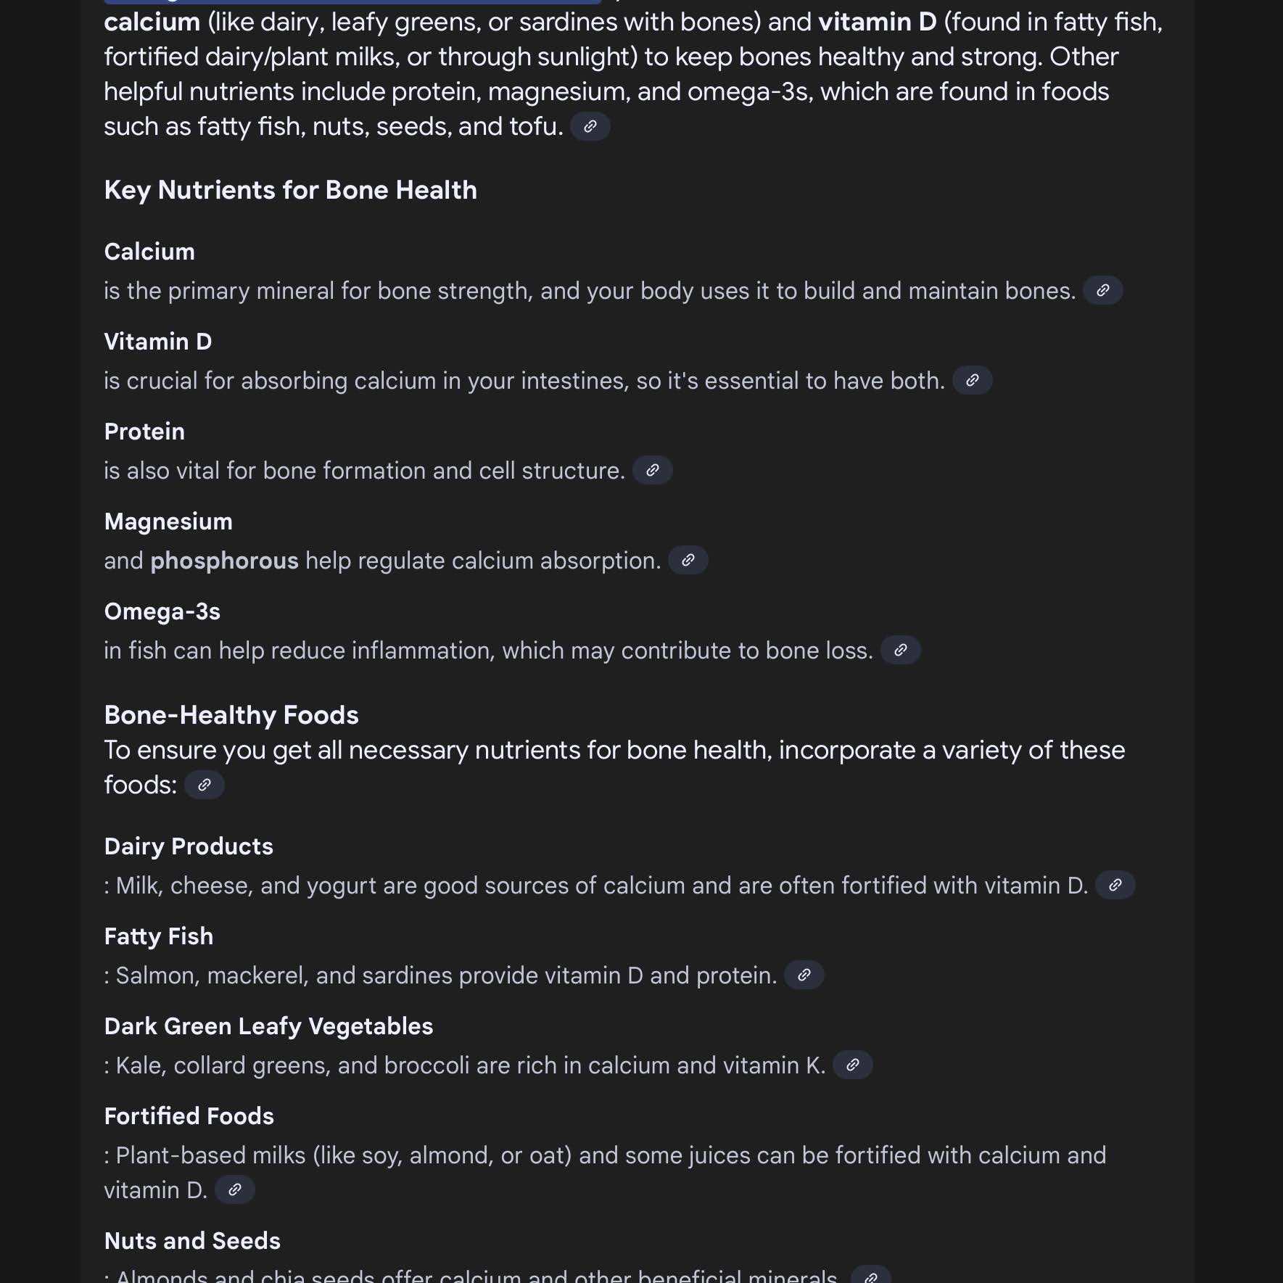Open source link after 'seeds, and tofu.'
1283x1283 pixels.
590,126
